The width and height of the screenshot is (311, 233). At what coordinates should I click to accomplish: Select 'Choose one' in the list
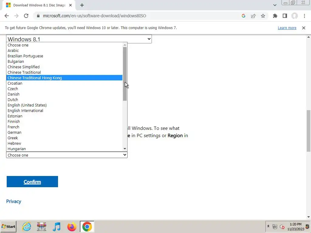tap(64, 45)
